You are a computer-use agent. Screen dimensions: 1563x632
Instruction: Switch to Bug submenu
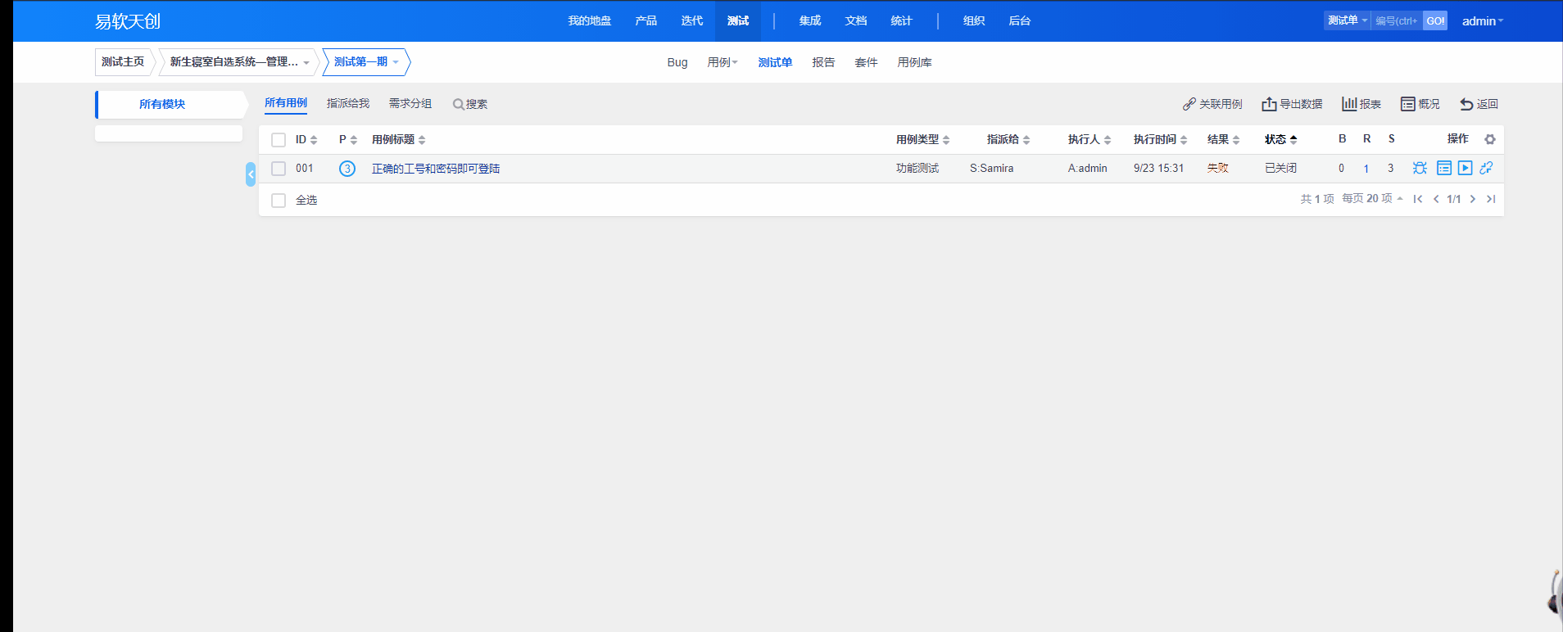[x=677, y=62]
